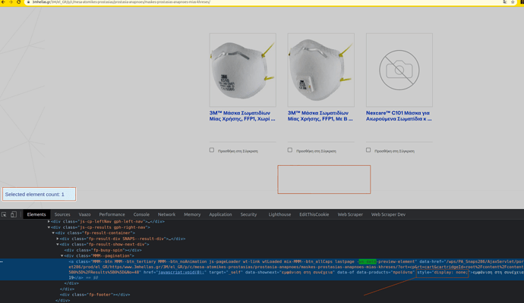Toggle the device toolbar icon in DevTools

pos(14,214)
